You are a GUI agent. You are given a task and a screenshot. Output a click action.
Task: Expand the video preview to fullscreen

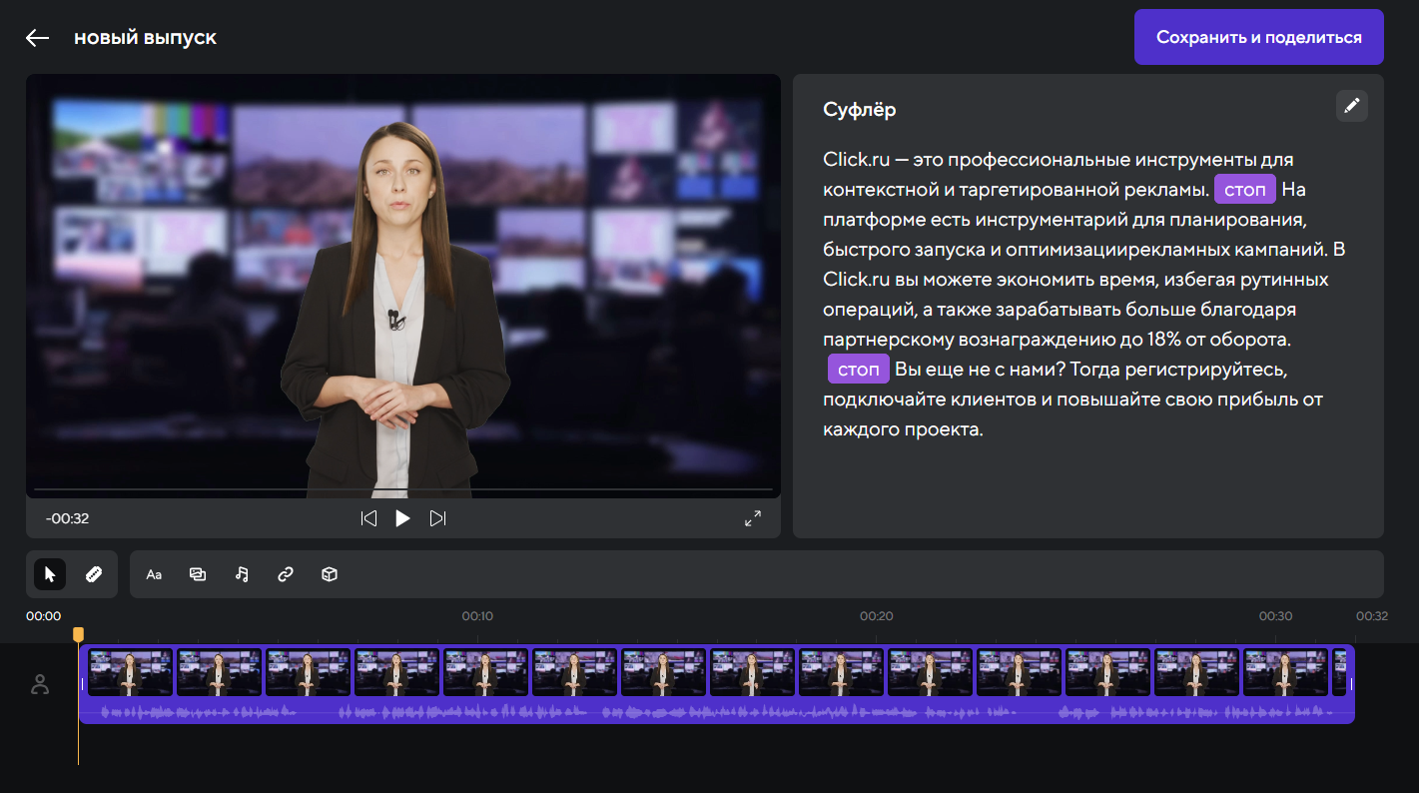753,518
